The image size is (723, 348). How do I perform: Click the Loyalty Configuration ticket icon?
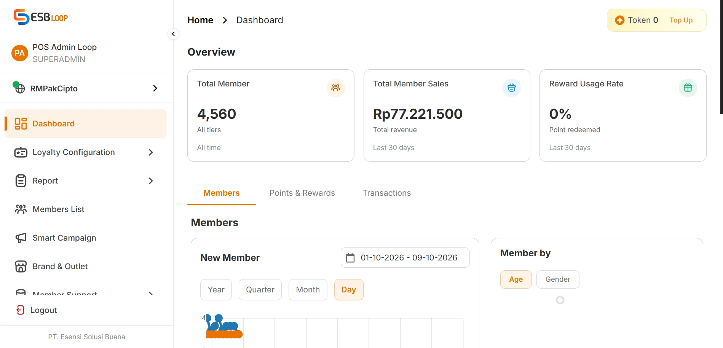click(21, 152)
